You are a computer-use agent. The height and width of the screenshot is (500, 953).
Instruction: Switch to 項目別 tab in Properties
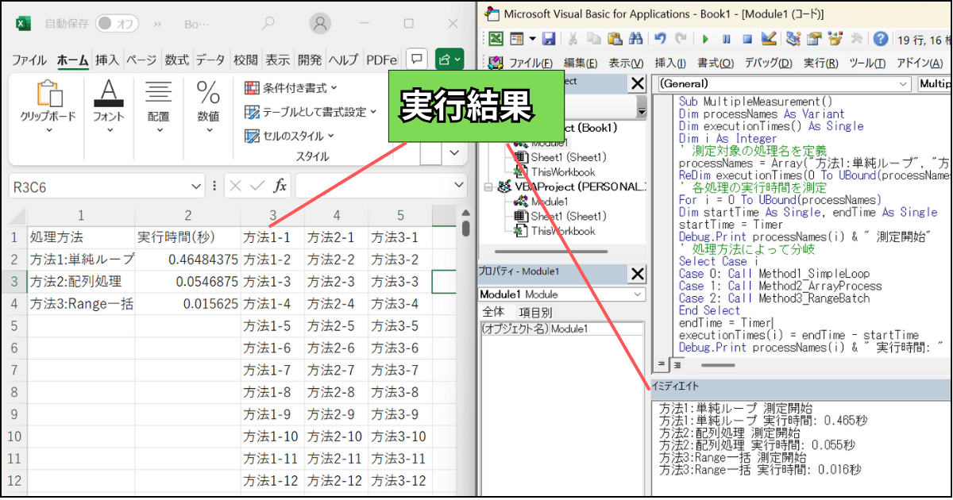click(535, 312)
